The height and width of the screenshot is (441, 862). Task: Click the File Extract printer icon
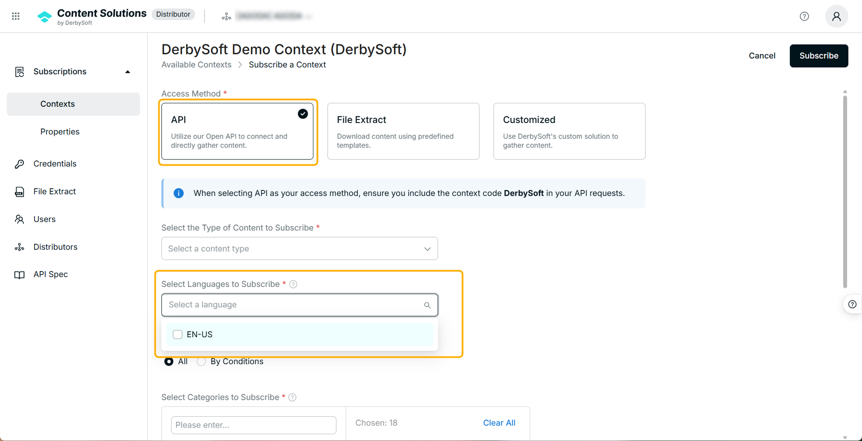(19, 192)
